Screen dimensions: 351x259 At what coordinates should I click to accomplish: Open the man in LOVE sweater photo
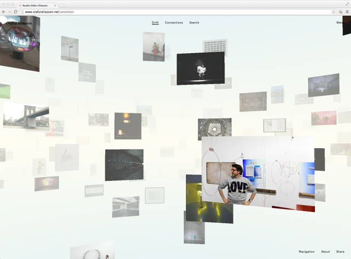[258, 174]
